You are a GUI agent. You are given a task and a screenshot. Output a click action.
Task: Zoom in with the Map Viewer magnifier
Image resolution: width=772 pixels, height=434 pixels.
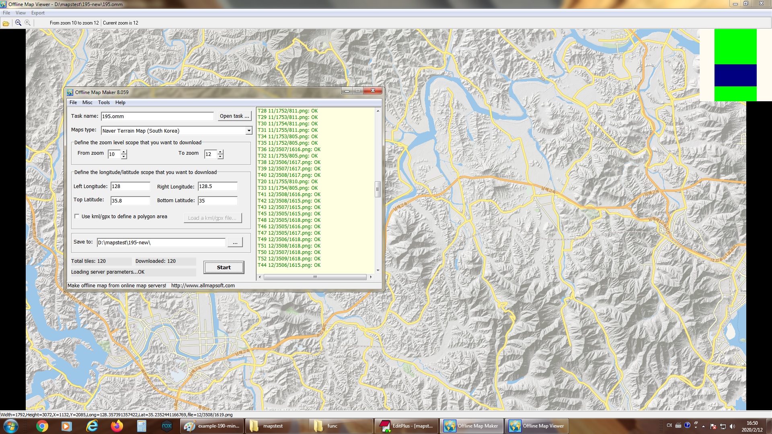(28, 23)
